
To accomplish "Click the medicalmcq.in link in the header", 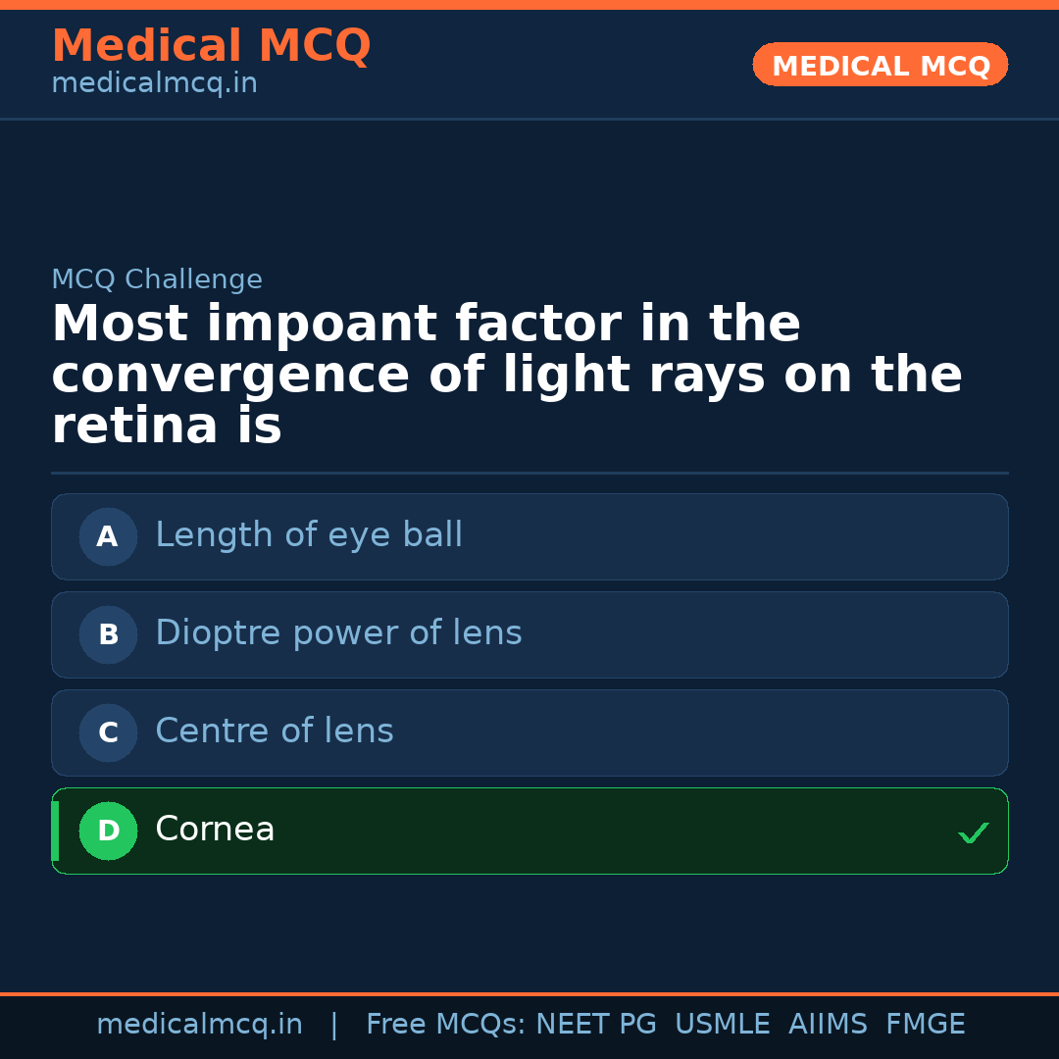I will (x=154, y=82).
